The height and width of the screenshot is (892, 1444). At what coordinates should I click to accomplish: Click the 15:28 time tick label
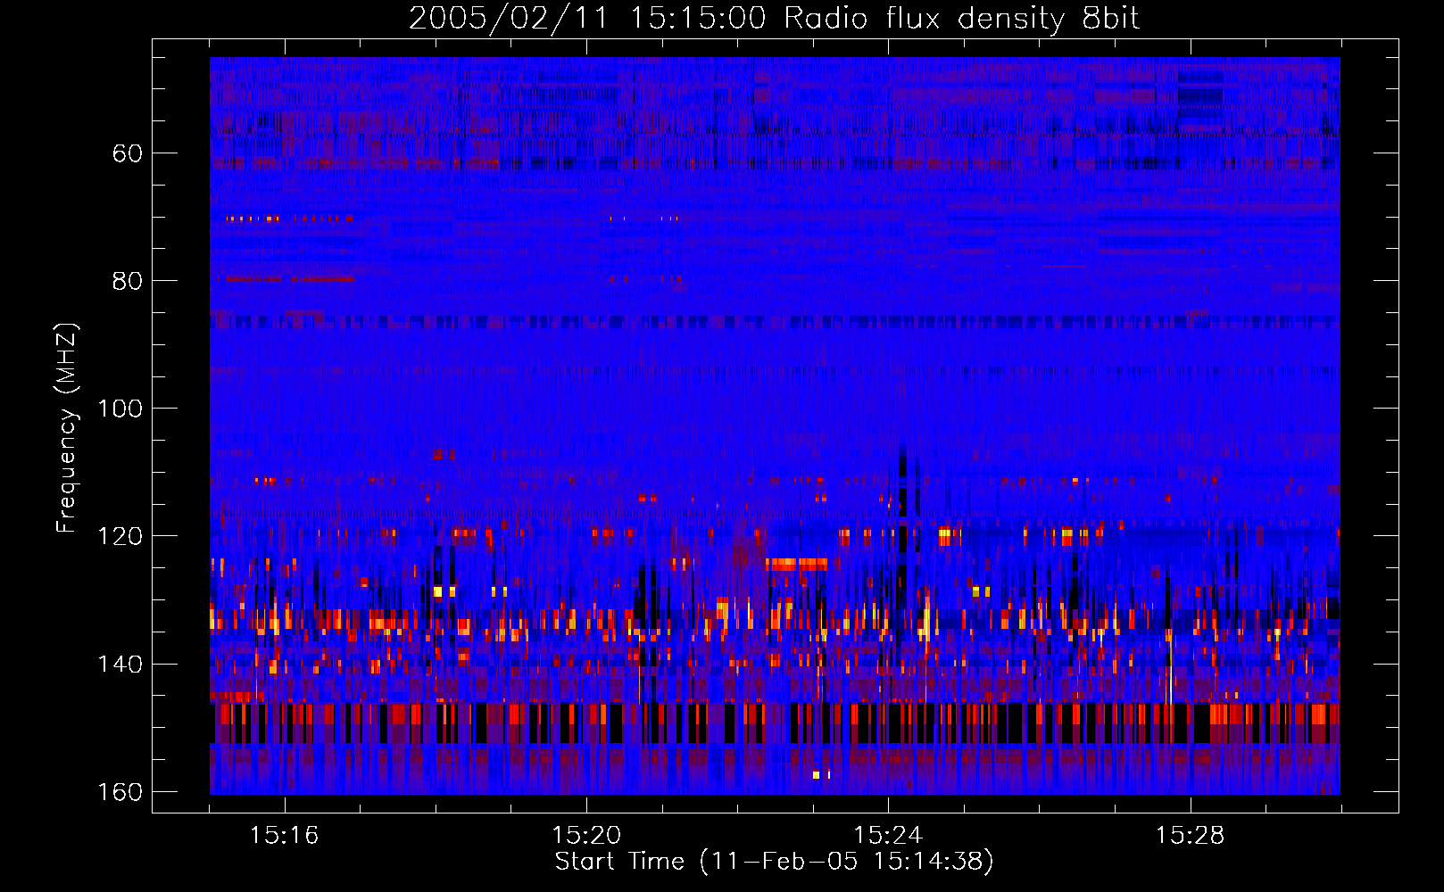click(x=1191, y=836)
